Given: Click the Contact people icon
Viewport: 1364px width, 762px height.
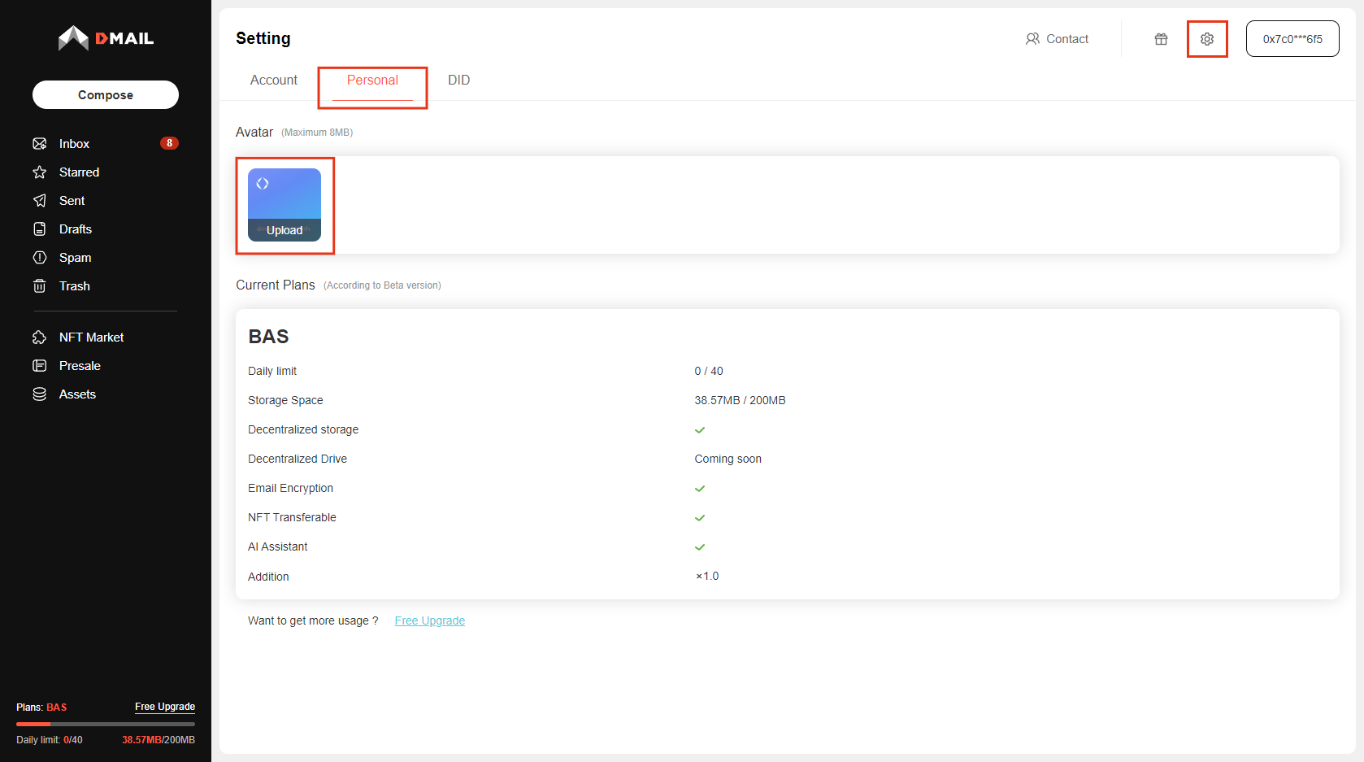Looking at the screenshot, I should point(1032,39).
